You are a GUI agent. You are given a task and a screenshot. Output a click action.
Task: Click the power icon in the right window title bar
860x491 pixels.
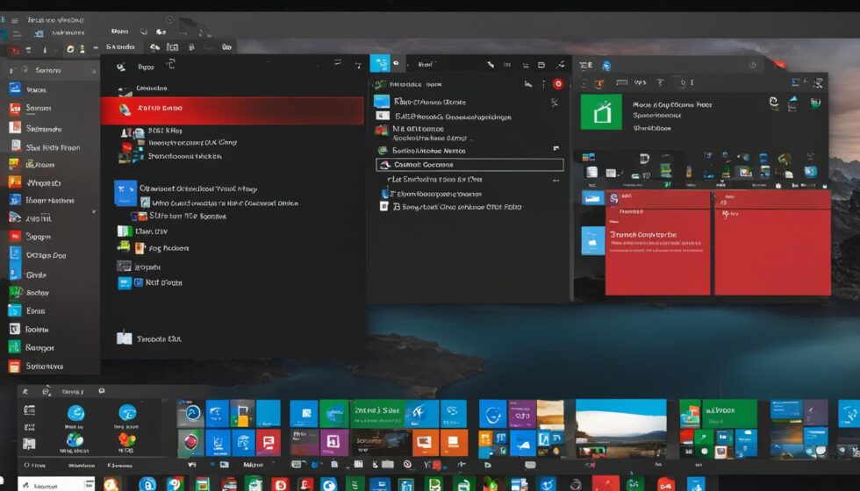click(x=752, y=65)
